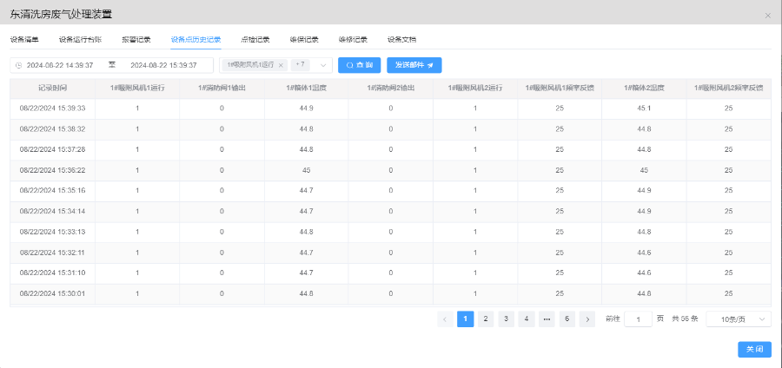
Task: Open the 设备文档 tab
Action: (x=402, y=39)
